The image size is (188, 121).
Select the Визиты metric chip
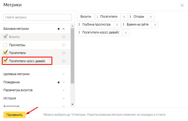point(86,17)
